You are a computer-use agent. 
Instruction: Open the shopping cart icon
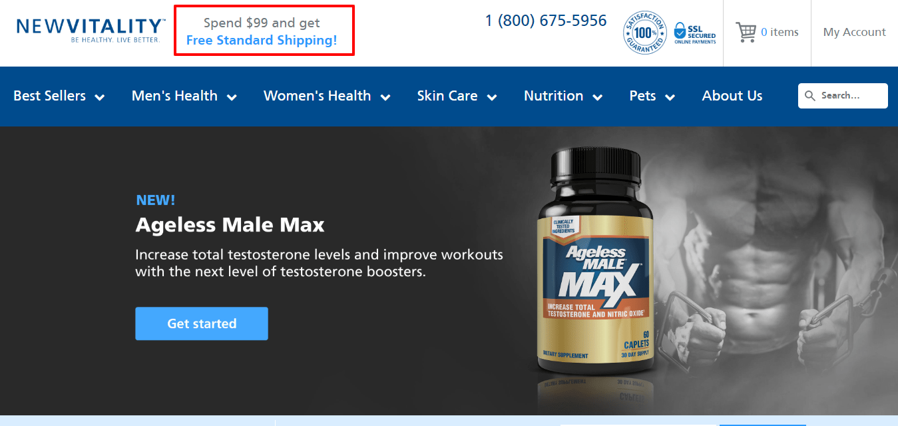click(746, 32)
